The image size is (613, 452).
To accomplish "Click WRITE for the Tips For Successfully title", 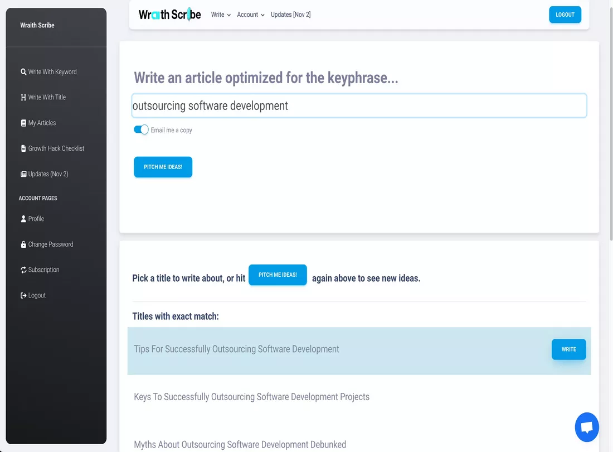I will click(x=568, y=349).
